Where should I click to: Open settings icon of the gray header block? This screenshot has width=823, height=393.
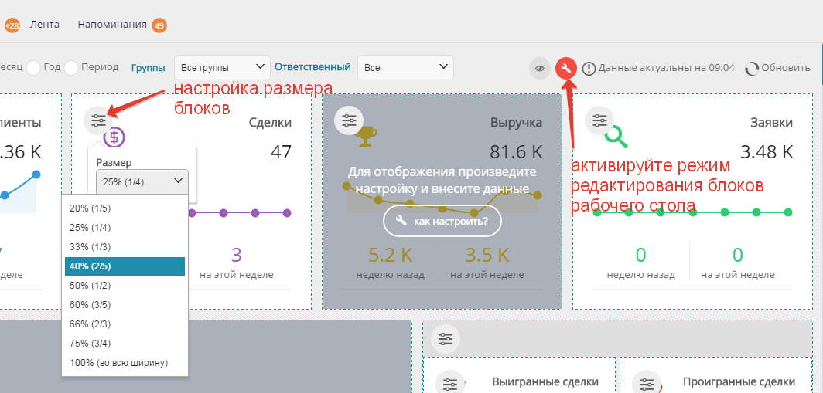click(445, 338)
